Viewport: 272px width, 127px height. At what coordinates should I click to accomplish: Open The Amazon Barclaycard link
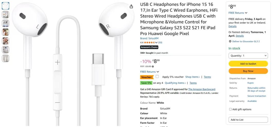[x=202, y=89]
